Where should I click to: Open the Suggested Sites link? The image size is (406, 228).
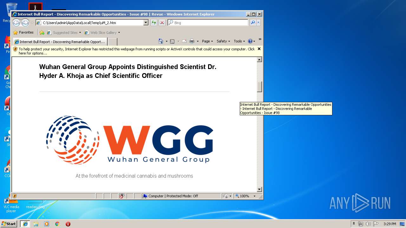[x=64, y=32]
